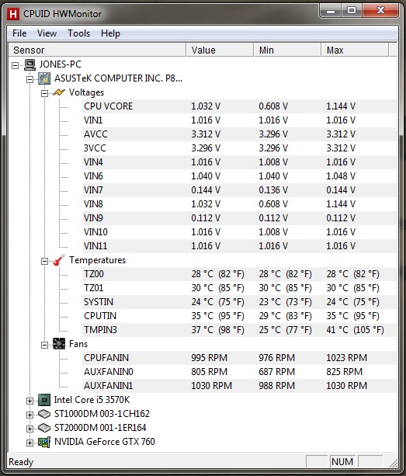Viewport: 406px width, 476px height.
Task: Click the ASUSTeK motherboard icon
Action: click(44, 78)
